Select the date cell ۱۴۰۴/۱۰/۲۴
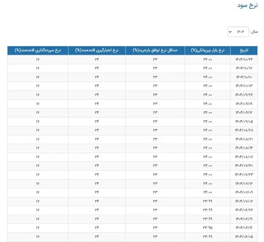 tap(244, 60)
